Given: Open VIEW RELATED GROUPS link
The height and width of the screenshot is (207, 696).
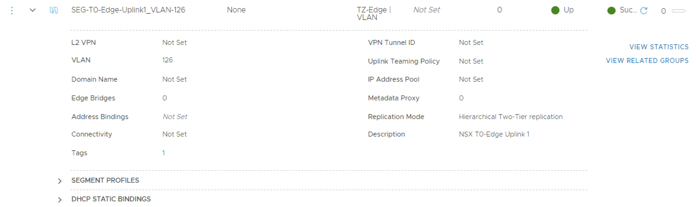Looking at the screenshot, I should click(647, 61).
